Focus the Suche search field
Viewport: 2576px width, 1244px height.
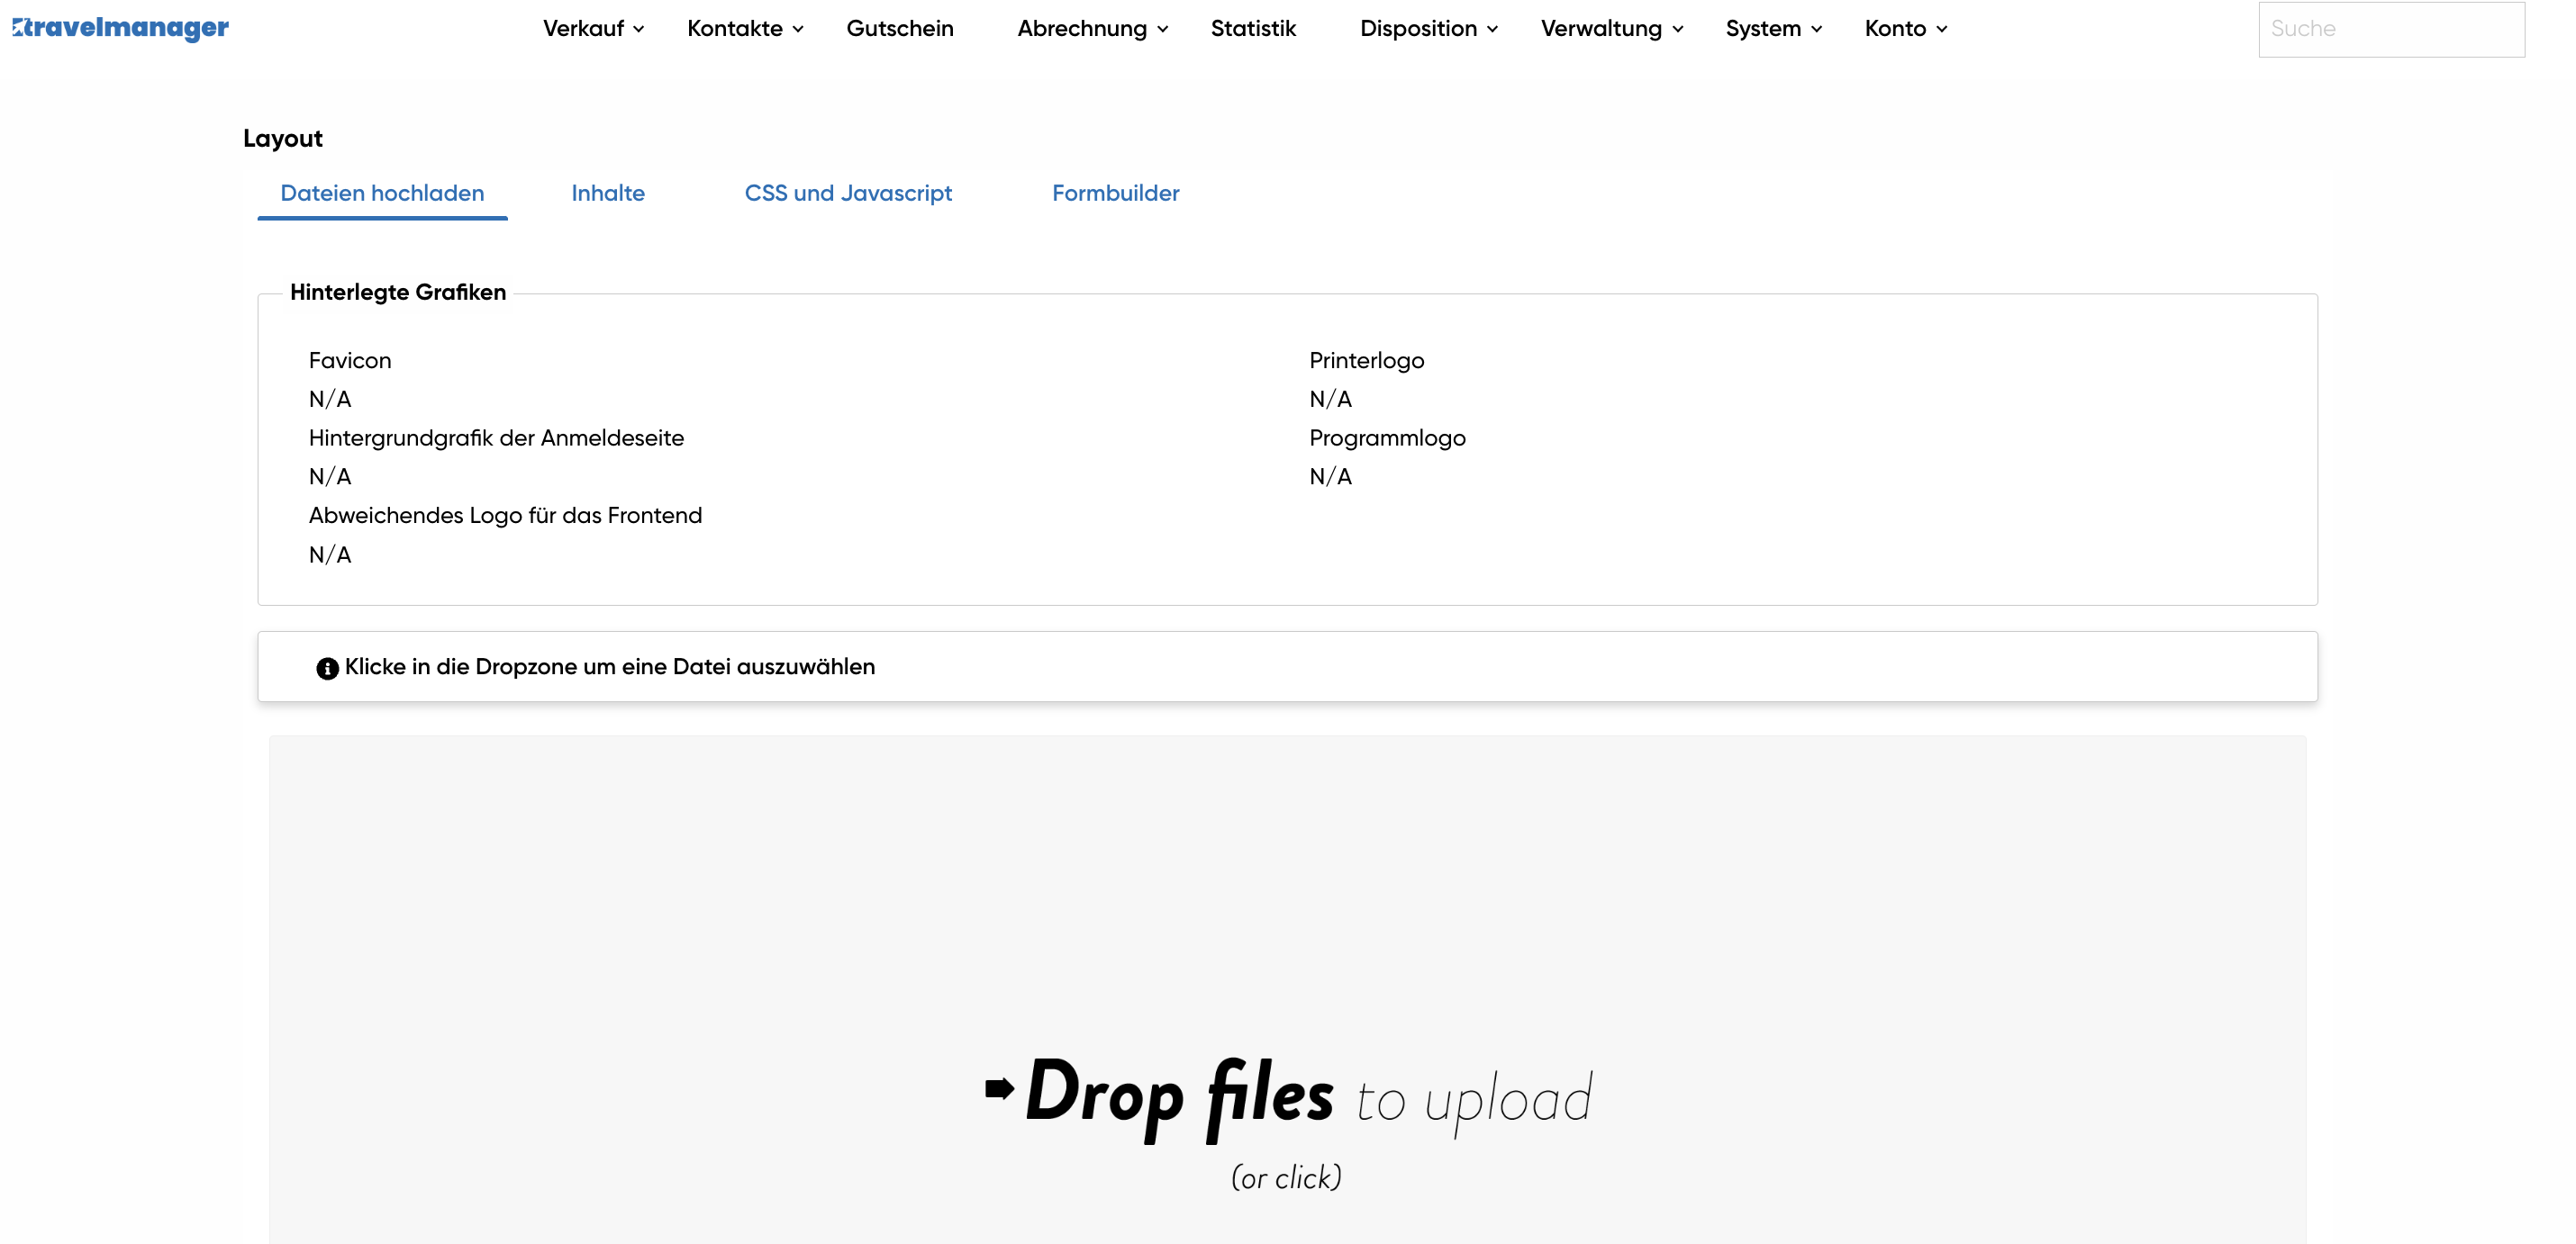(x=2391, y=29)
